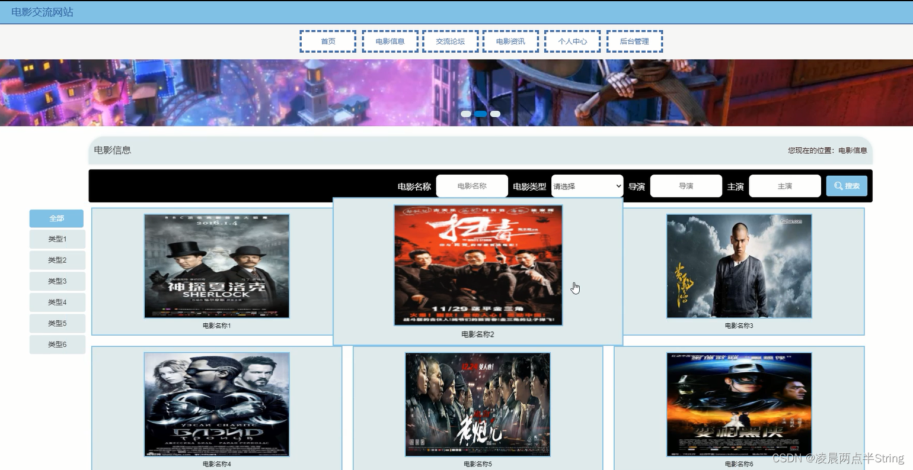
Task: Open the 首页 navigation item
Action: point(328,41)
